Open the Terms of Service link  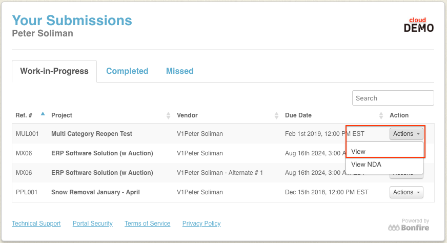(148, 224)
